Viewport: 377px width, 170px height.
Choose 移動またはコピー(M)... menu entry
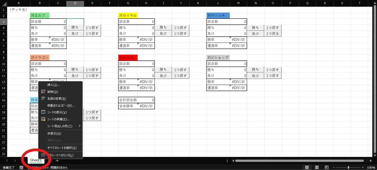pos(60,106)
